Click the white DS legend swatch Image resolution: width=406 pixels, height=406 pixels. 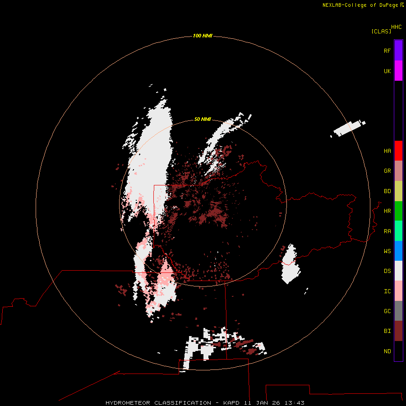(x=398, y=271)
